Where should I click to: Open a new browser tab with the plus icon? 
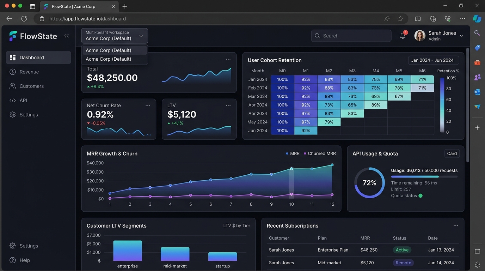tap(125, 6)
